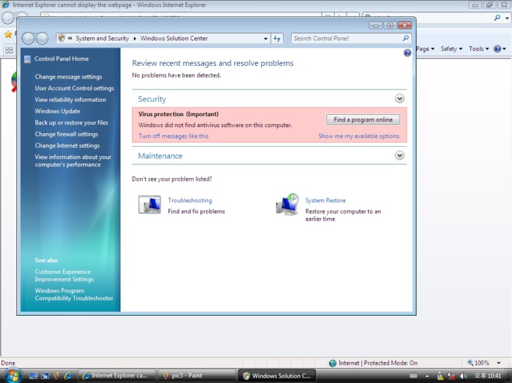The width and height of the screenshot is (512, 383).
Task: Show hidden tray icons arrow
Action: coord(427,376)
